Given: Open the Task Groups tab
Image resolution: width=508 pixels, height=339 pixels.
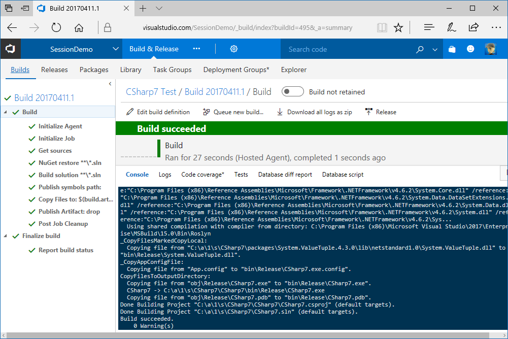Looking at the screenshot, I should pos(172,70).
